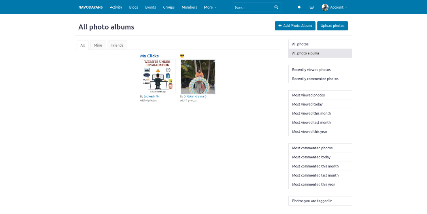Click the Upload photos button
427x214 pixels.
point(332,26)
